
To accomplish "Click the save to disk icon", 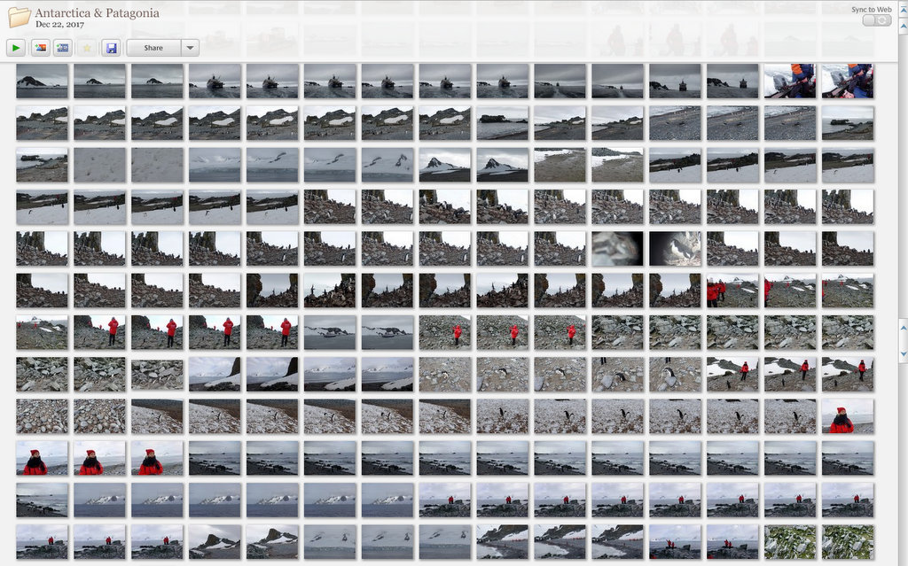I will click(x=111, y=48).
